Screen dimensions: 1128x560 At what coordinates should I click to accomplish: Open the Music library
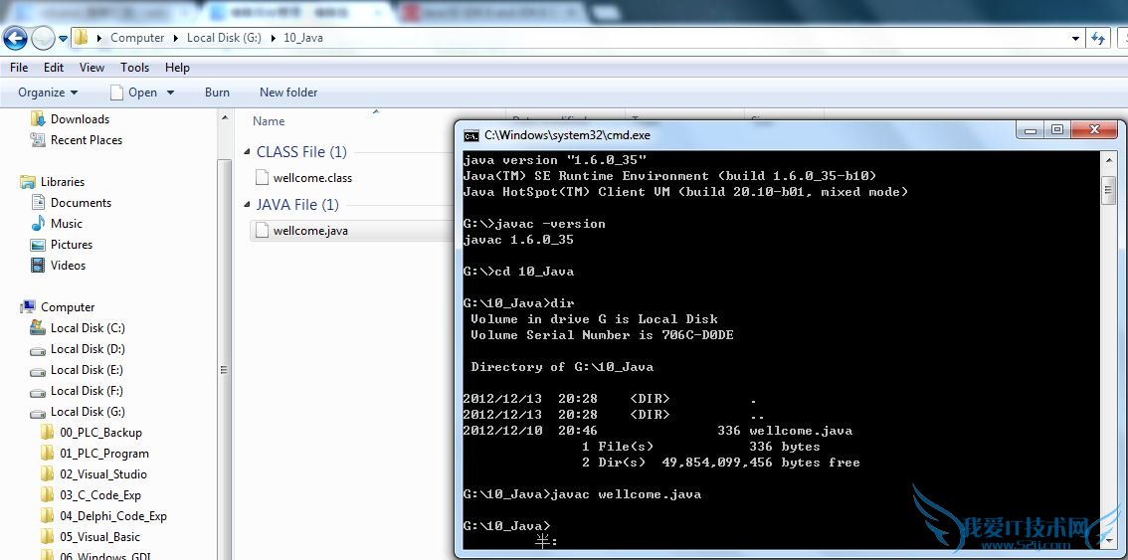[x=67, y=224]
